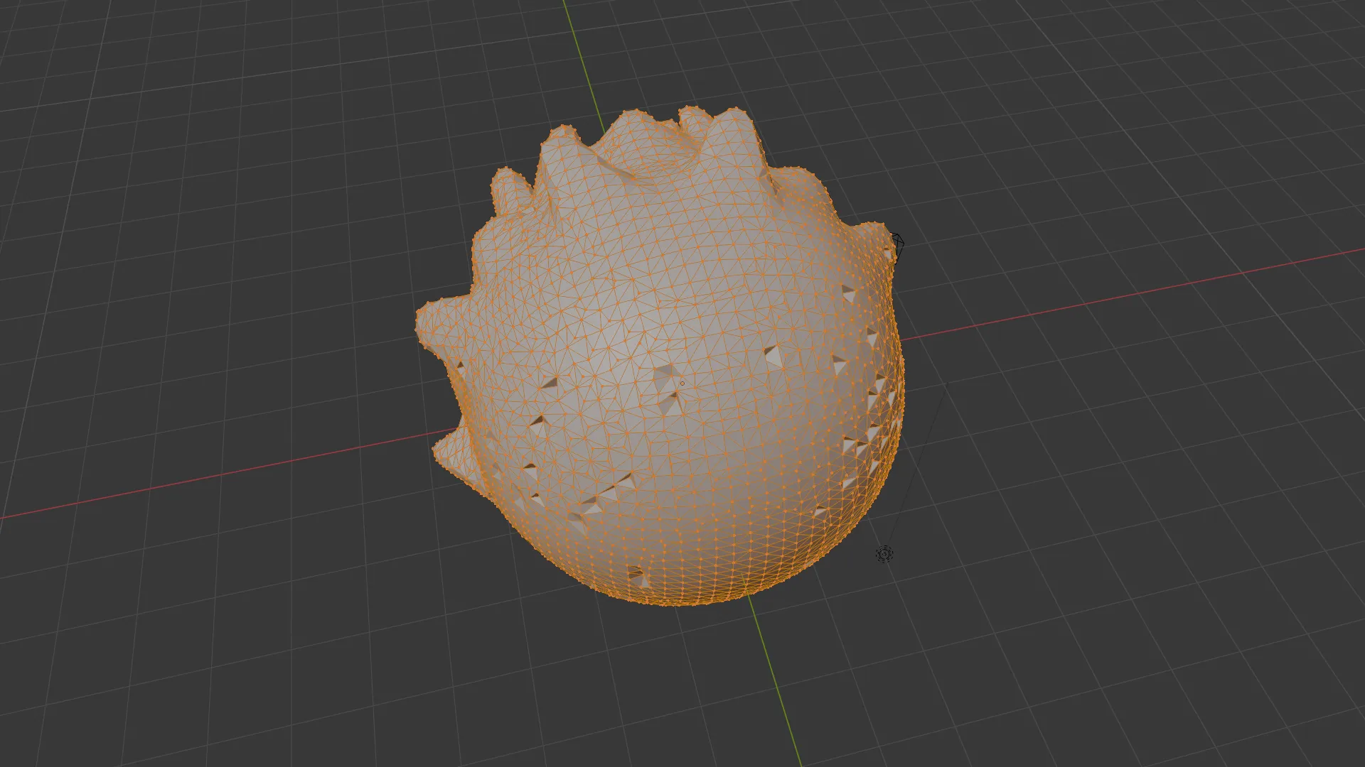Image resolution: width=1365 pixels, height=767 pixels.
Task: Select the orange sculpted sphere mesh
Action: [x=660, y=357]
